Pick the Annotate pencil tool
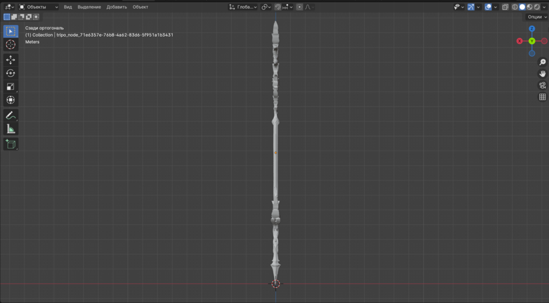The image size is (549, 303). click(10, 115)
